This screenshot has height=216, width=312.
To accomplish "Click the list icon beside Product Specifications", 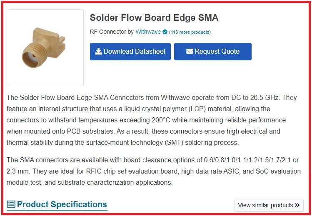I will (x=11, y=204).
